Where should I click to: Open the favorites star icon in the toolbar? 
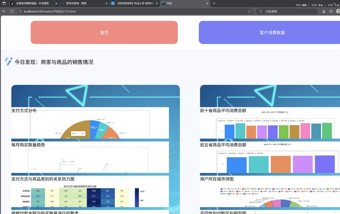click(331, 11)
